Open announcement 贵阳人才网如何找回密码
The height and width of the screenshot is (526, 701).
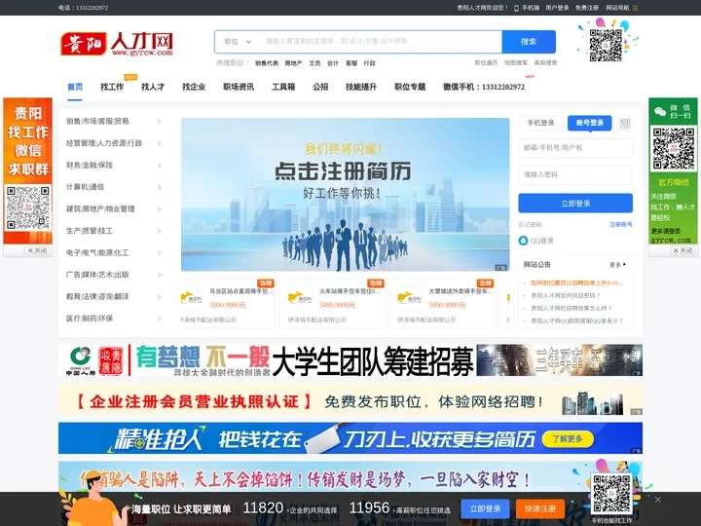point(565,296)
